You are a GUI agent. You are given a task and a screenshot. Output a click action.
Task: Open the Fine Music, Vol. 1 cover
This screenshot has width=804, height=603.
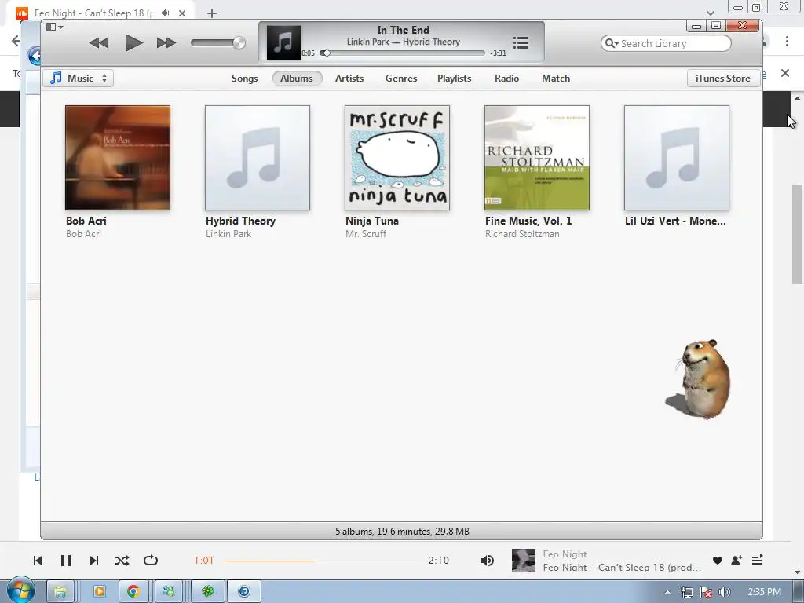coord(537,158)
